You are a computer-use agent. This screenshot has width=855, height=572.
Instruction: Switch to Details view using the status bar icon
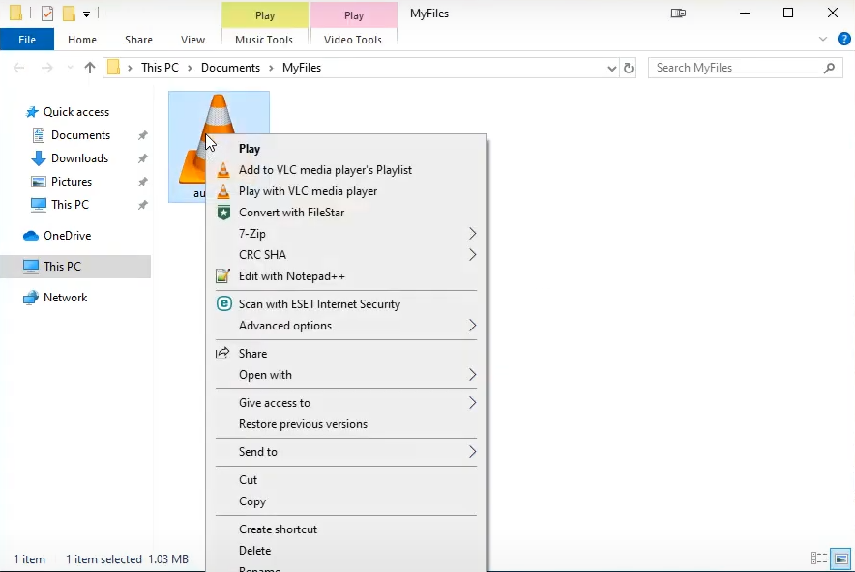[x=819, y=558]
